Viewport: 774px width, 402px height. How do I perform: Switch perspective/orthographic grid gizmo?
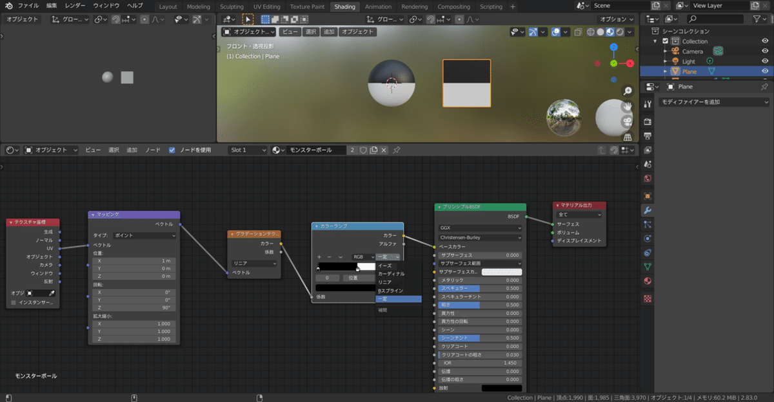click(x=628, y=137)
